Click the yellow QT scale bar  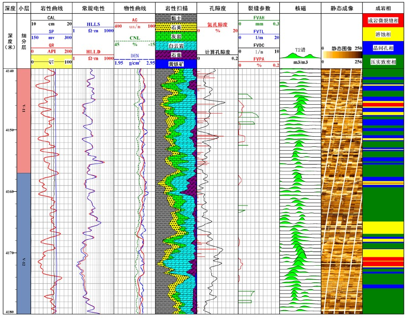click(x=51, y=62)
